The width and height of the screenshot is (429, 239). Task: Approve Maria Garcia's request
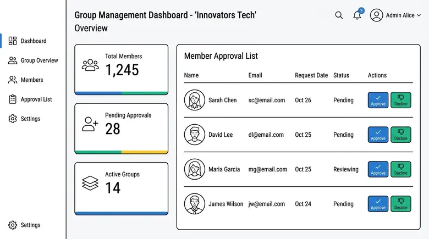[378, 169]
